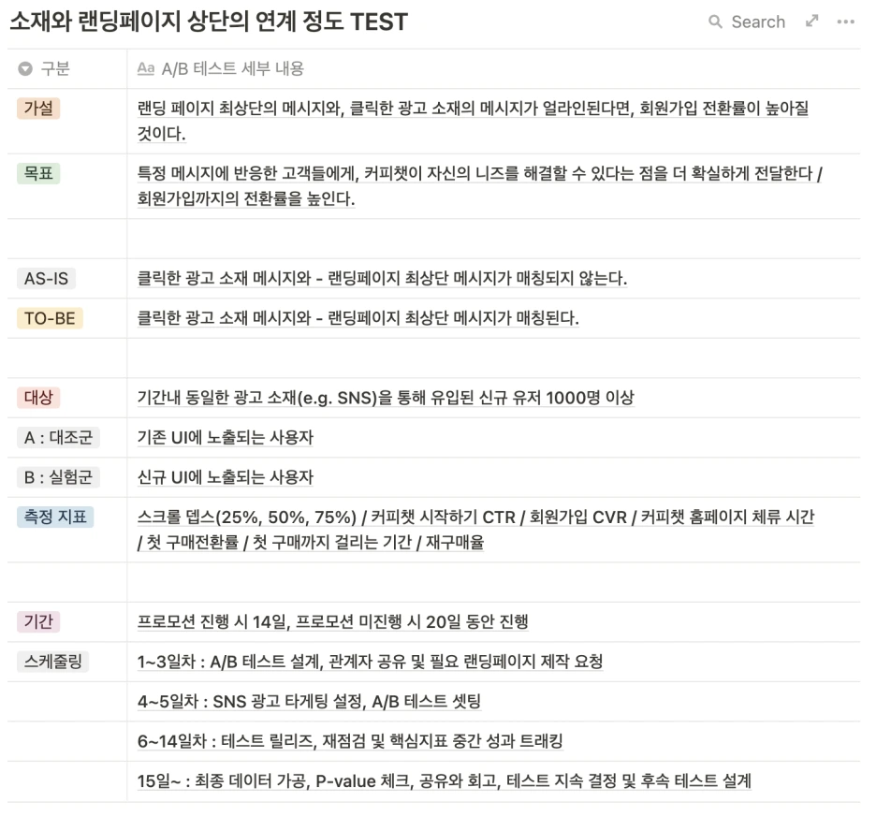Select the 가설 orange tag
The height and width of the screenshot is (816, 876).
(38, 108)
